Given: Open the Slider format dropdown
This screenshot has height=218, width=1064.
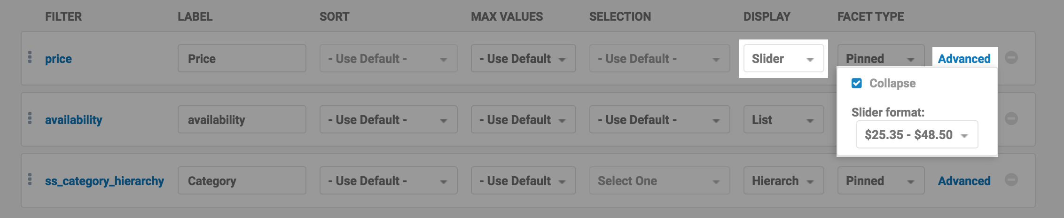Looking at the screenshot, I should pos(917,135).
